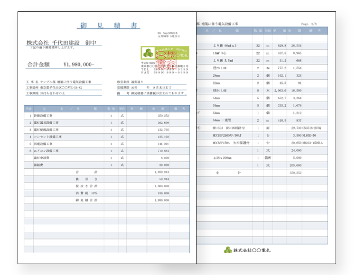Click the より線 60mm² x 3 row
Screen dimensions: 356x275
(225, 46)
